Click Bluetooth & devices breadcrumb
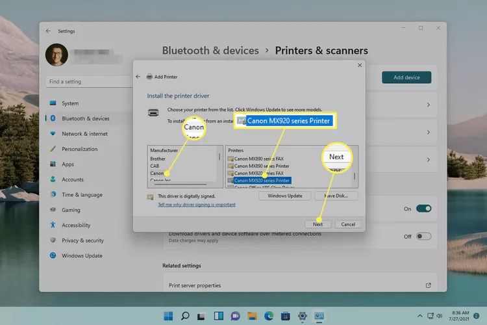487x325 pixels. pyautogui.click(x=210, y=51)
